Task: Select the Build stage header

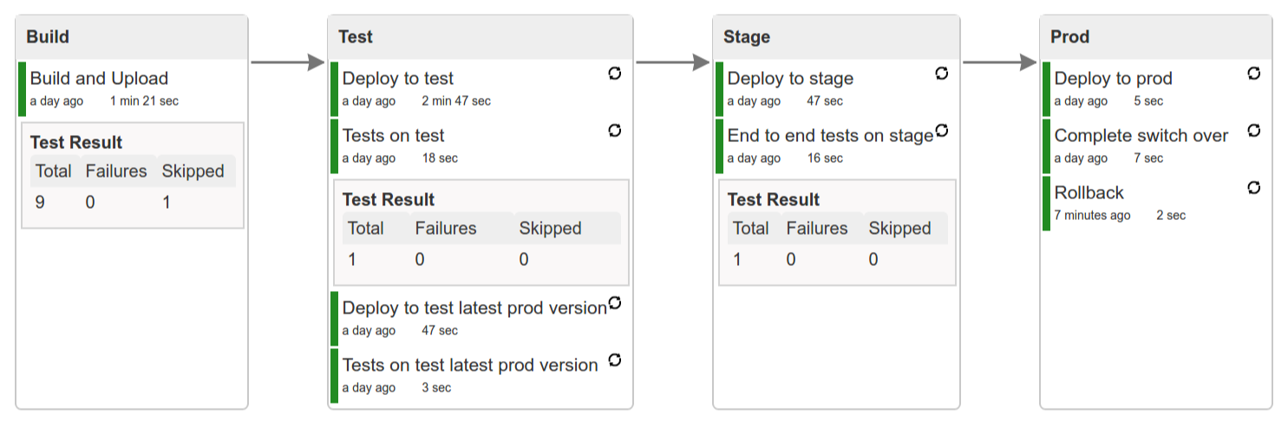Action: pos(48,37)
